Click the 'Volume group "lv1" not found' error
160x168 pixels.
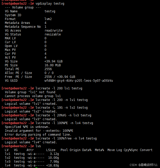pyautogui.click(x=30, y=92)
